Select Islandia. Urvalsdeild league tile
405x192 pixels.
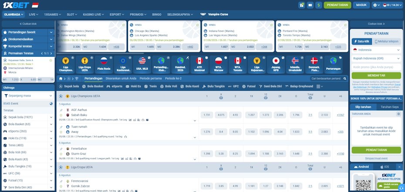click(295, 65)
